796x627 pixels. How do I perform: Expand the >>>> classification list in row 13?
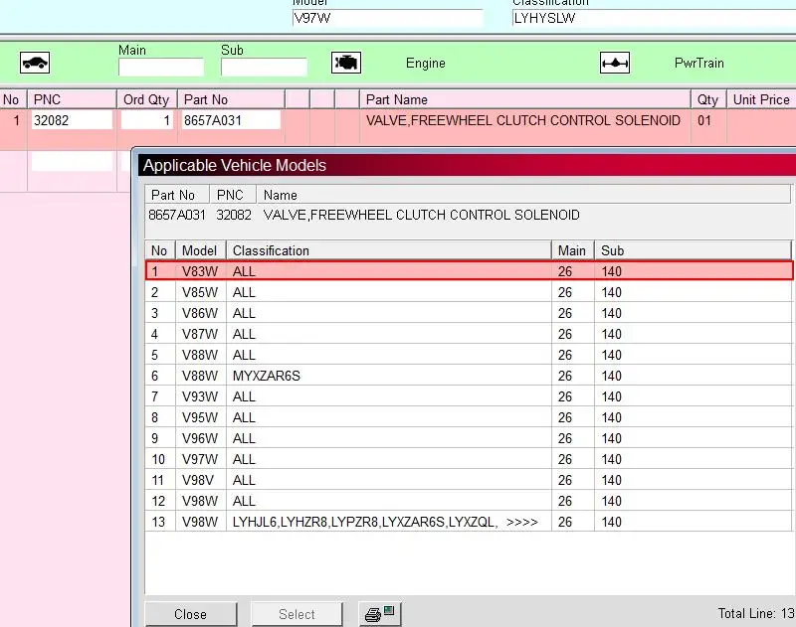click(x=522, y=522)
